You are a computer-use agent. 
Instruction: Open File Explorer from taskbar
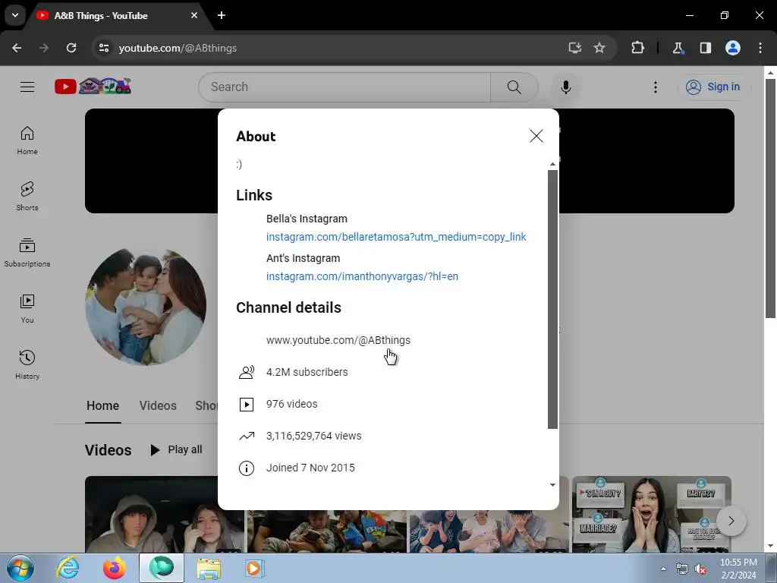tap(209, 568)
